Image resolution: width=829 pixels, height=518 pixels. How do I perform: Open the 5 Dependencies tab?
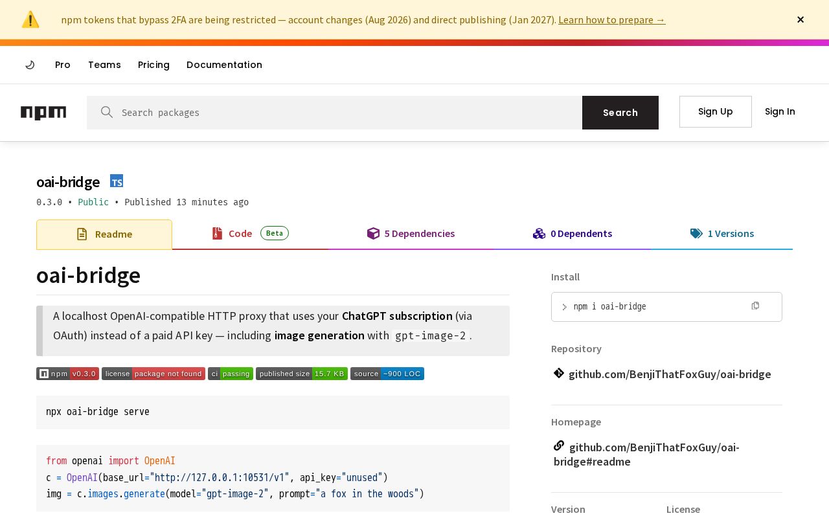pyautogui.click(x=411, y=234)
